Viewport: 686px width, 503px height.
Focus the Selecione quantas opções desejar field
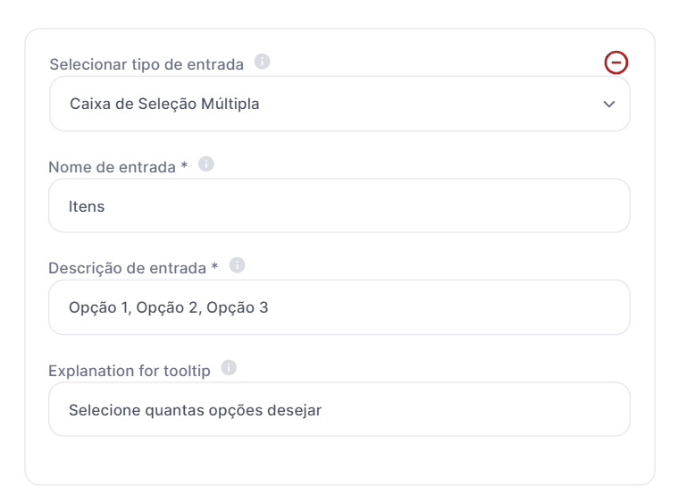pyautogui.click(x=339, y=410)
